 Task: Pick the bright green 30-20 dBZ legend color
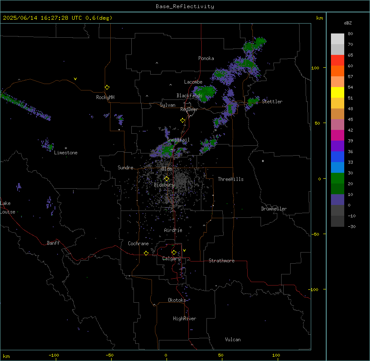pos(337,178)
